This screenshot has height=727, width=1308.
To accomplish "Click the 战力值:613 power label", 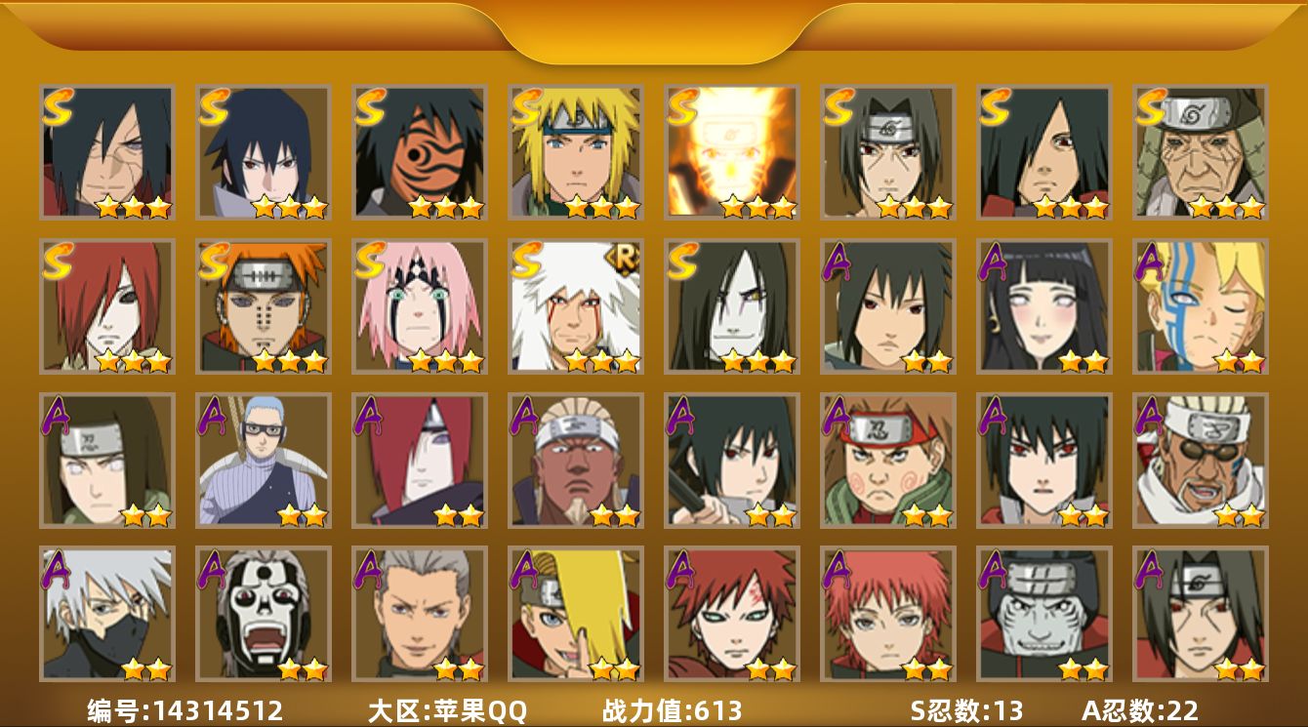I will pyautogui.click(x=673, y=710).
